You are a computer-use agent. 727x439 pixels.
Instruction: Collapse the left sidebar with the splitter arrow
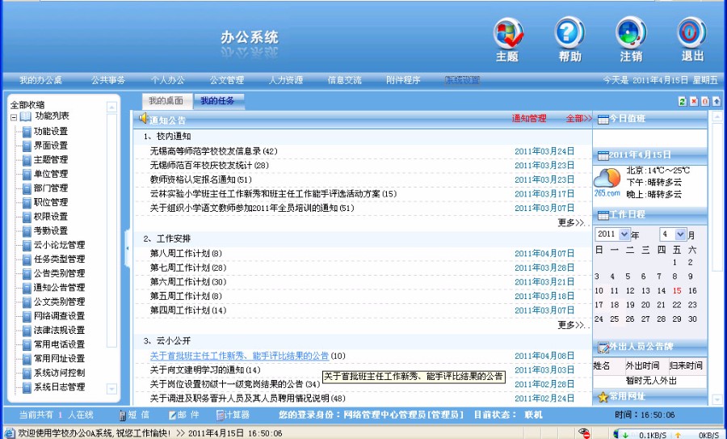coord(128,249)
